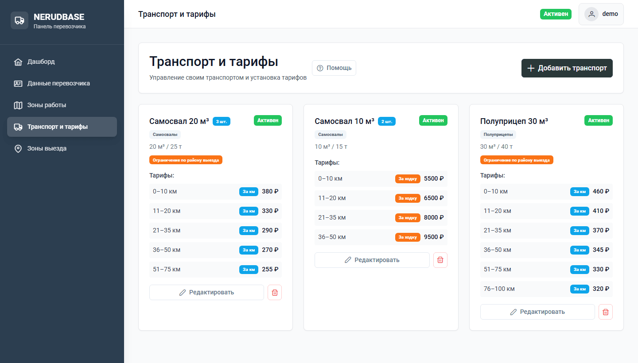This screenshot has height=363, width=638.
Task: Edit Самосвал 10 м³ via Редактировать
Action: pos(372,260)
